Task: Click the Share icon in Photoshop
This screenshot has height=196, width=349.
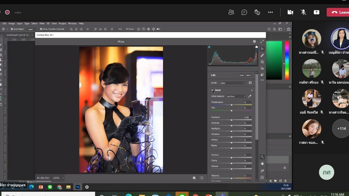Action: [289, 29]
